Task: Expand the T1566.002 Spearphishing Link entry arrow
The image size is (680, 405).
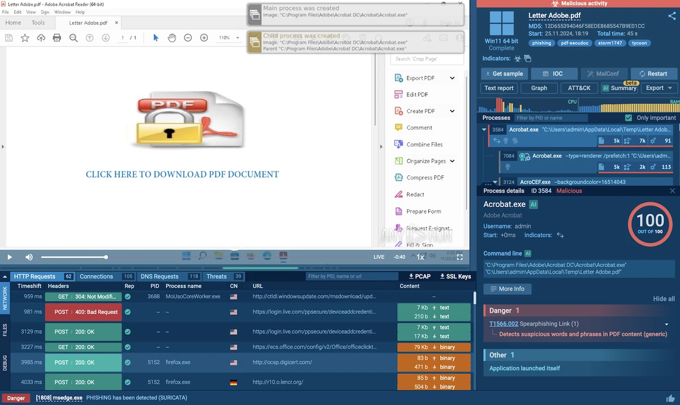Action: coord(666,325)
